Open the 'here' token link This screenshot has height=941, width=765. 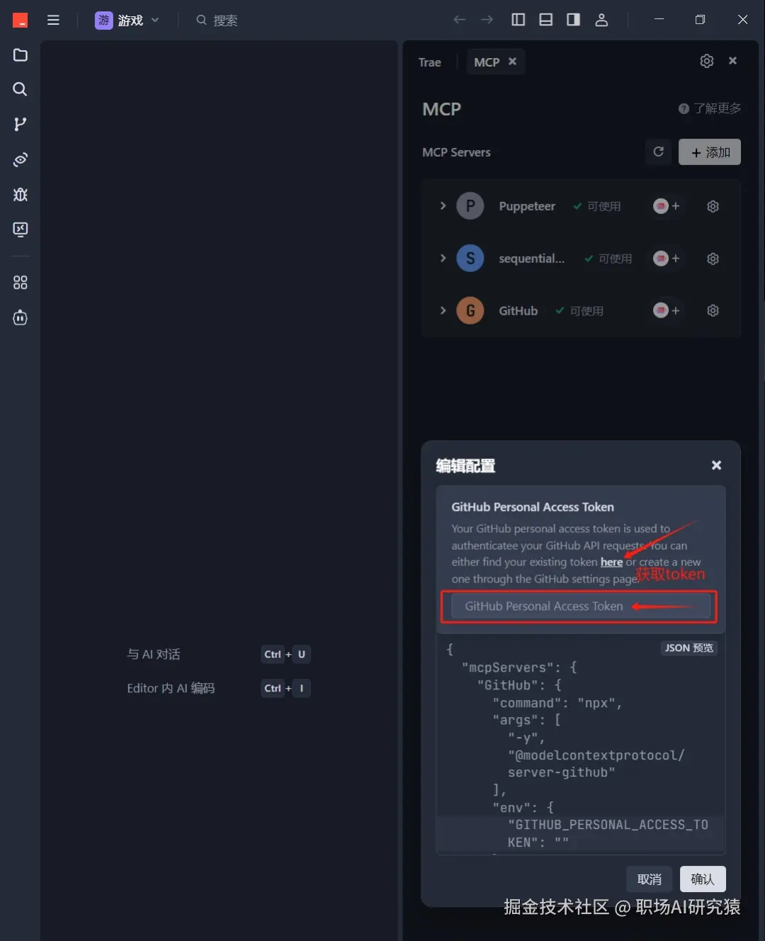tap(611, 562)
